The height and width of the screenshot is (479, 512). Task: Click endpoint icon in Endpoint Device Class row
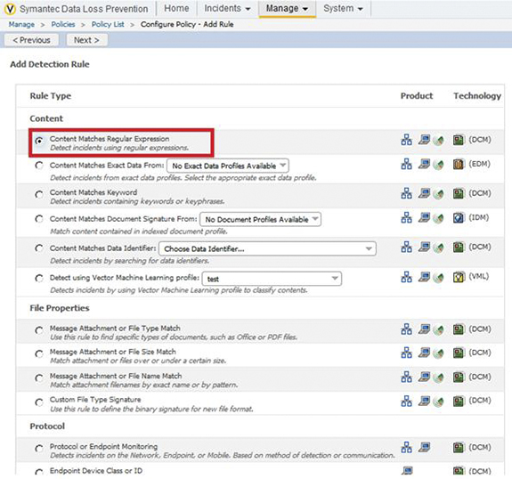[407, 471]
